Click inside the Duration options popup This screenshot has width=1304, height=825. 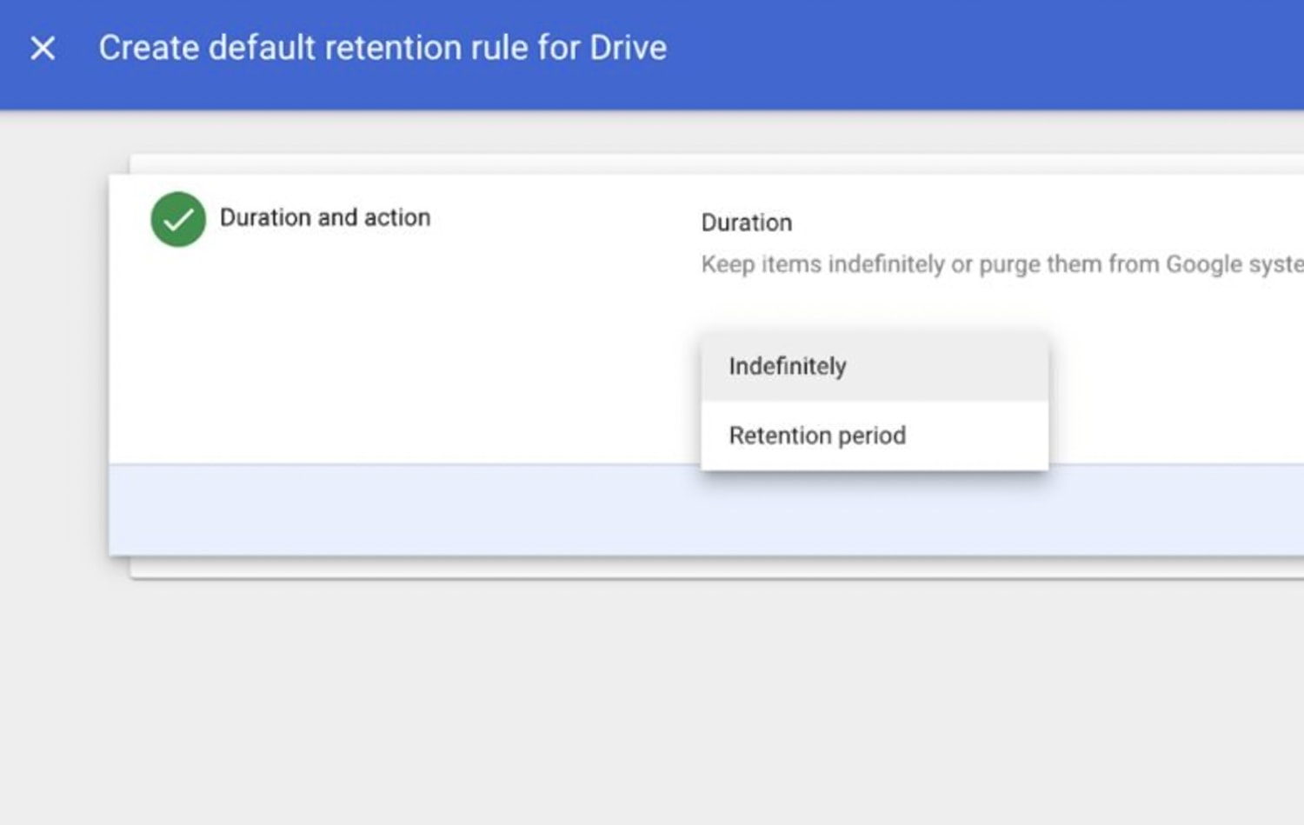[874, 400]
